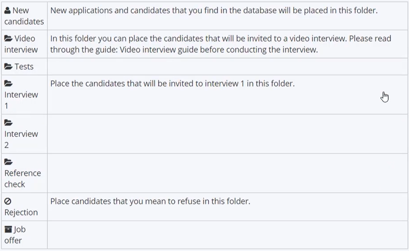Click the Interview 1 folder description text
This screenshot has height=251, width=409.
click(x=172, y=84)
